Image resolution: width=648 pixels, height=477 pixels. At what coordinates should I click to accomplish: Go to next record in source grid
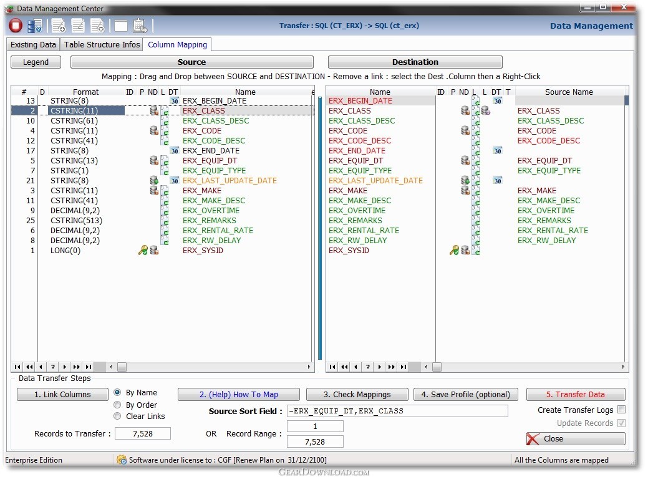click(65, 367)
